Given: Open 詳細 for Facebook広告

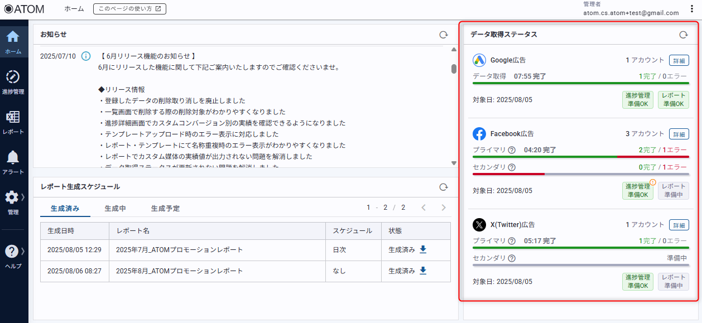Looking at the screenshot, I should coord(679,134).
